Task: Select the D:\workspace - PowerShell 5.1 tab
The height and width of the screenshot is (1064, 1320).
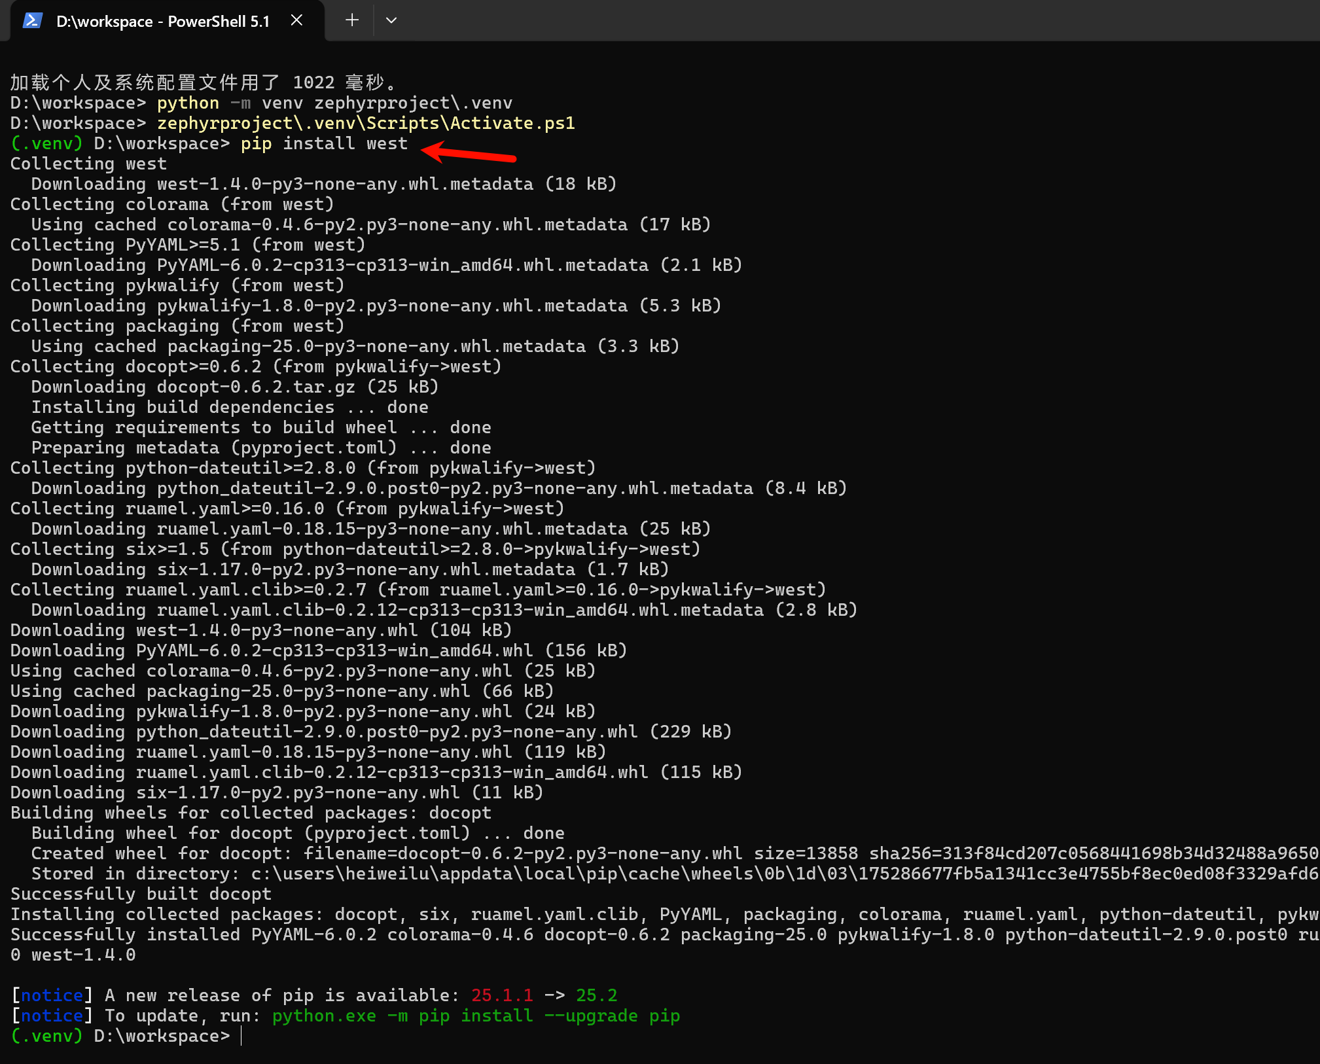Action: click(x=163, y=22)
